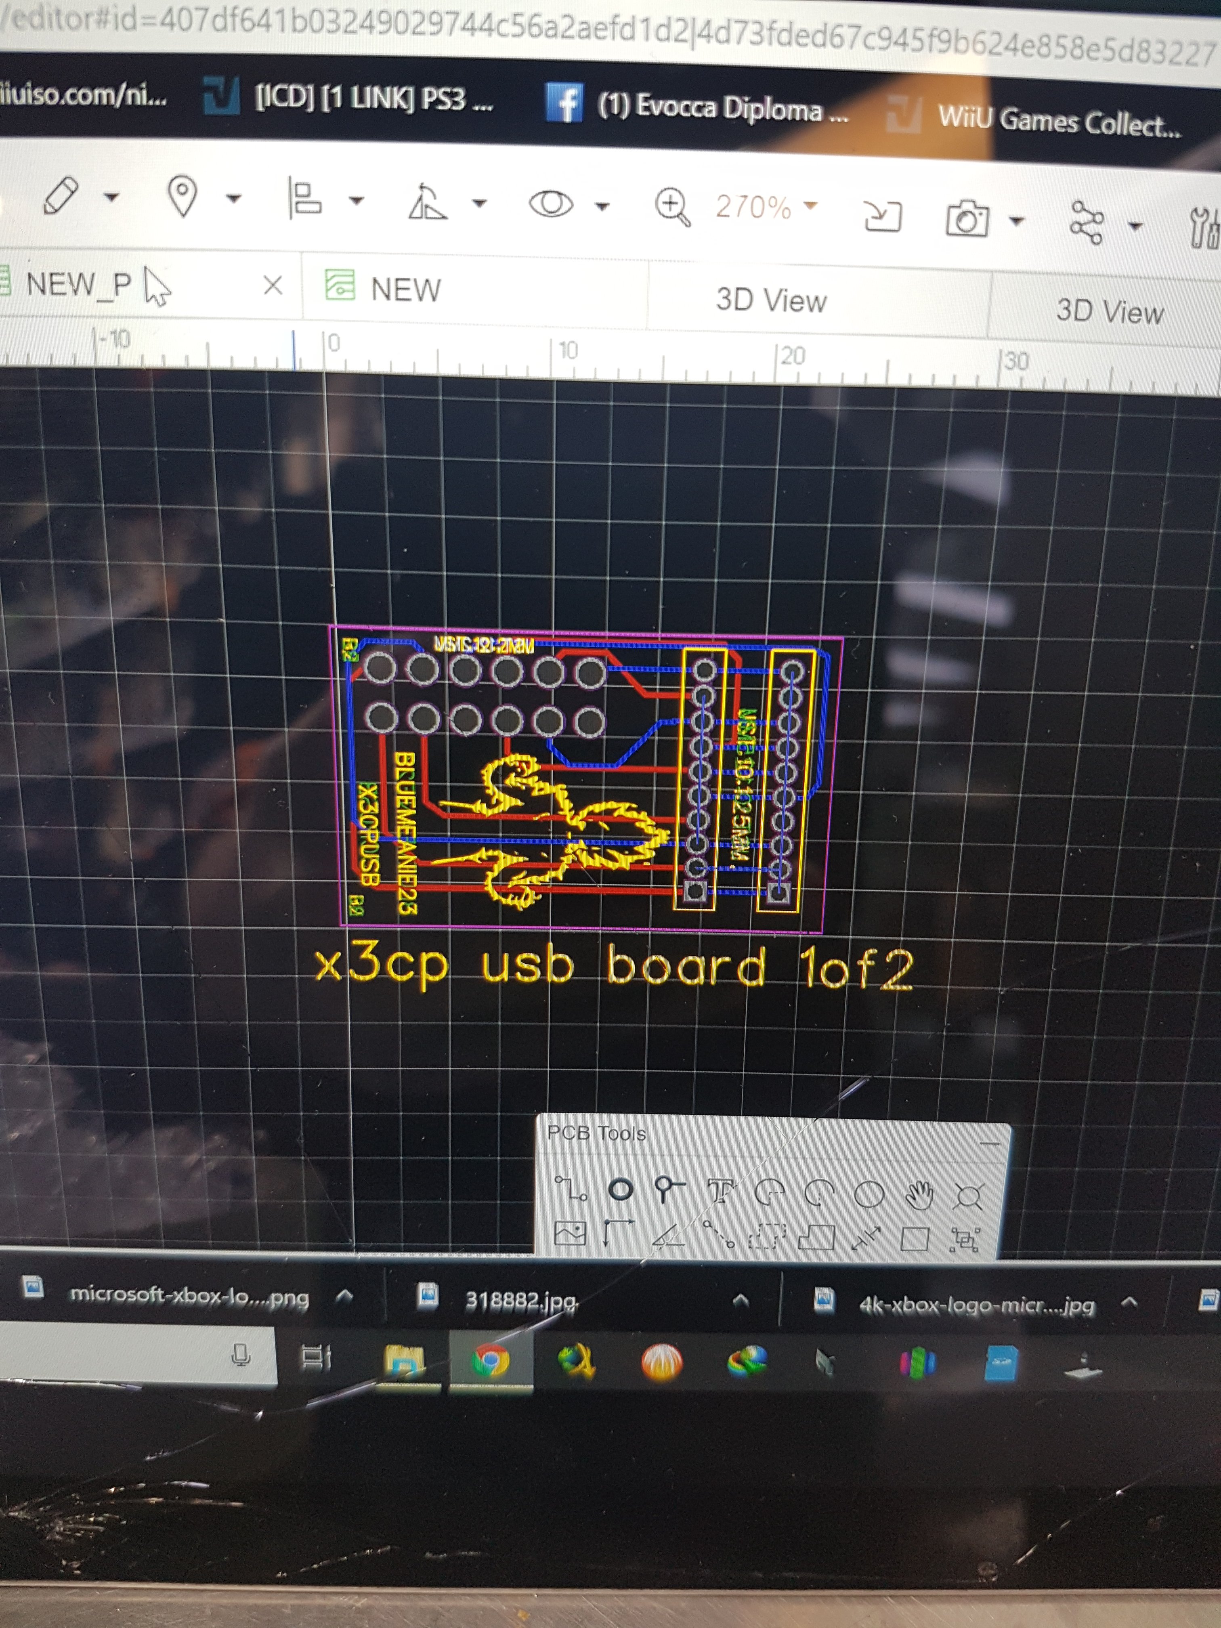Click the pencil edit toolbar icon
This screenshot has width=1221, height=1628.
coord(60,195)
